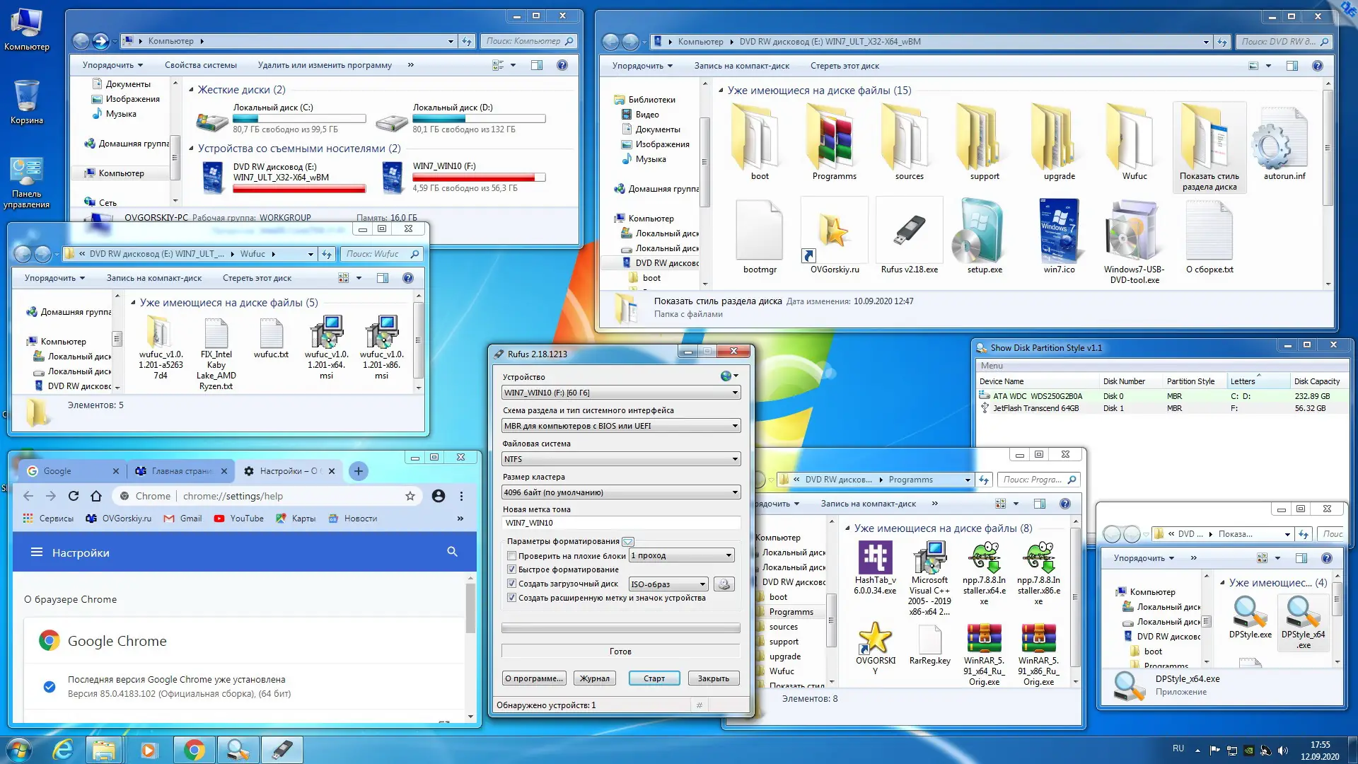Expand the partition scheme MBR dropdown
The image size is (1358, 764).
coord(620,426)
